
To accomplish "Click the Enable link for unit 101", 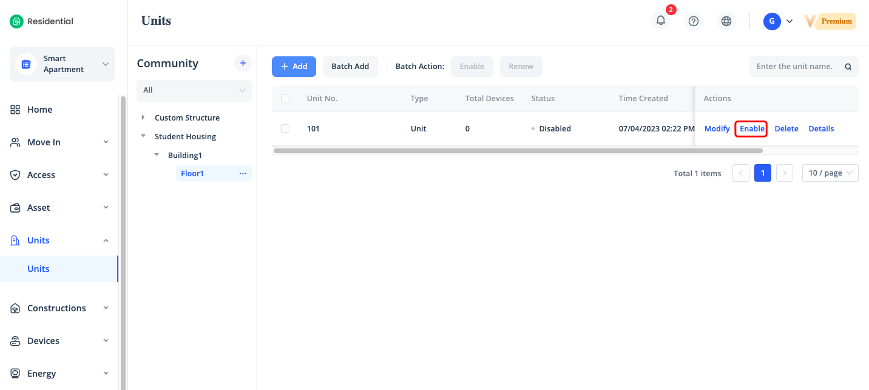I will 751,129.
